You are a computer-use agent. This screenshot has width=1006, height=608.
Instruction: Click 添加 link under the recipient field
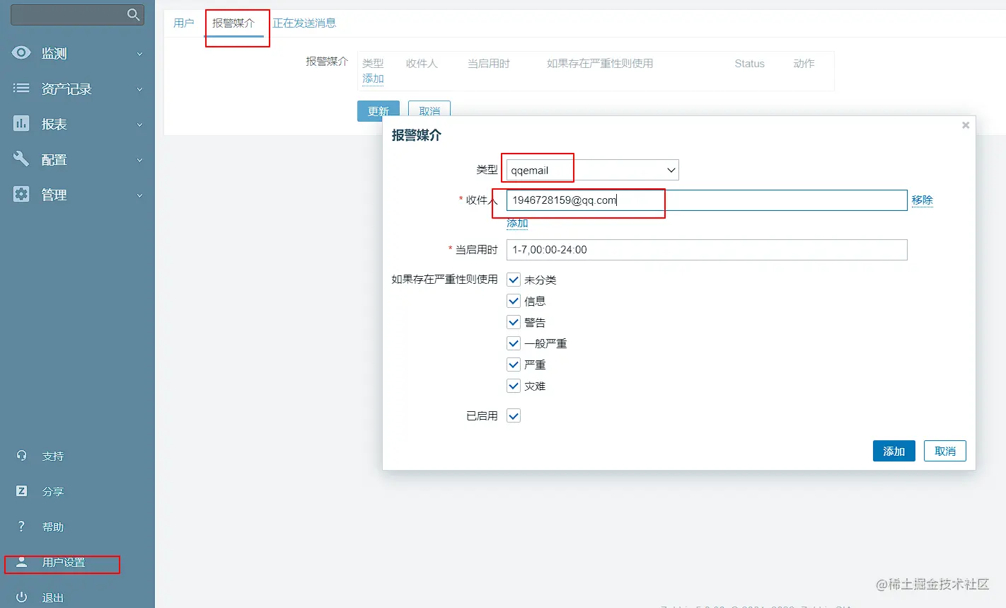pos(517,223)
